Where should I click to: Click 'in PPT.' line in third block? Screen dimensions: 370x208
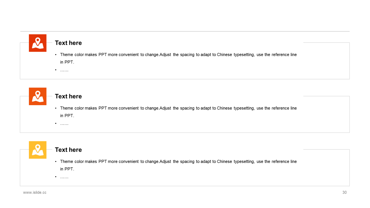coord(67,169)
